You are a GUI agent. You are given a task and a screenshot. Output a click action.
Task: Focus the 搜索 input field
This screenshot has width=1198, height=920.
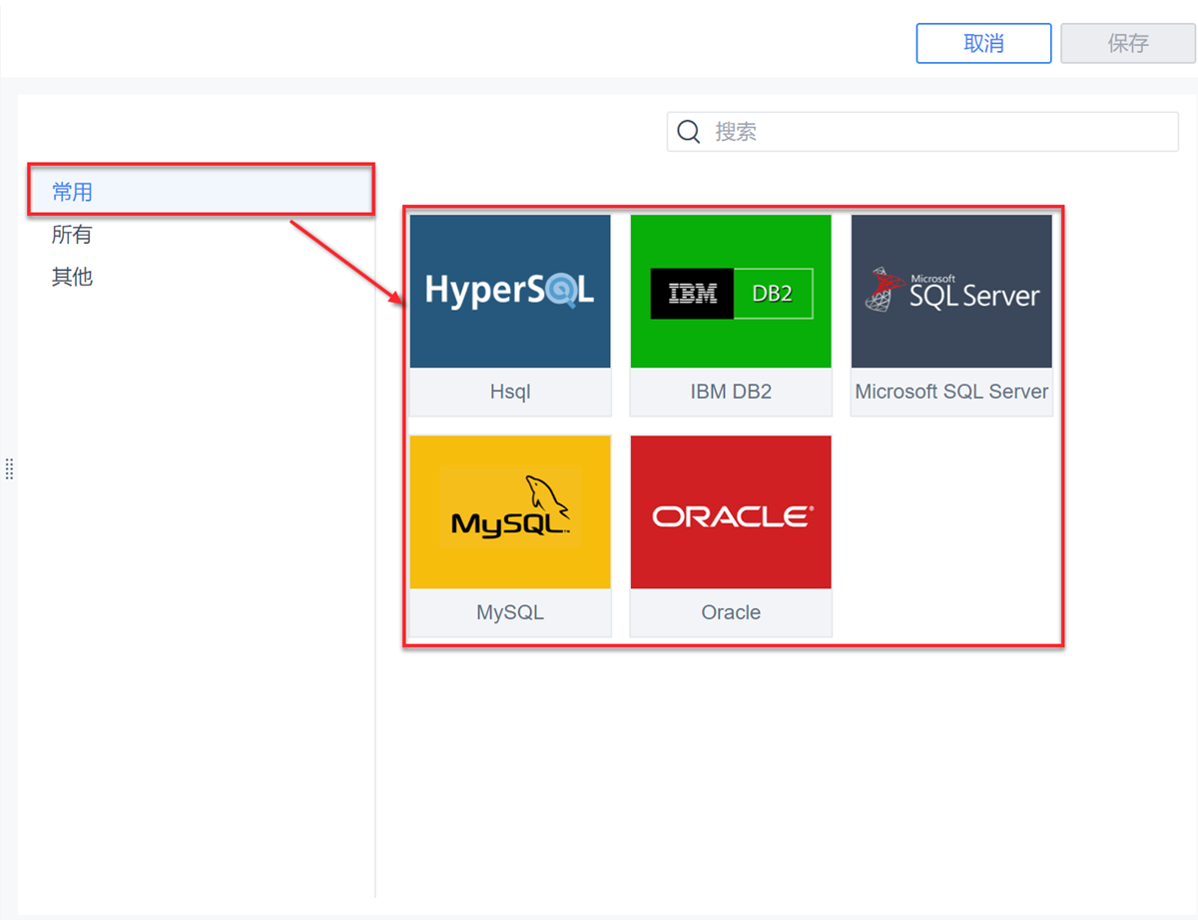tap(922, 132)
